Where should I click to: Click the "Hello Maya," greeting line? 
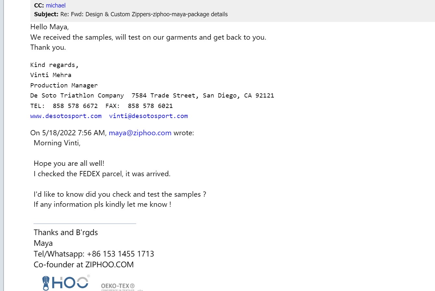[49, 27]
